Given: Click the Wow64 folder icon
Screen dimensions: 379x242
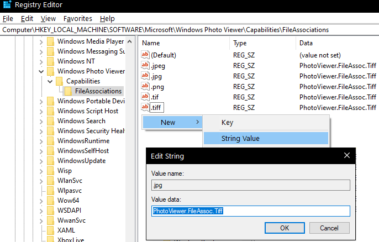Looking at the screenshot, I should click(50, 200).
